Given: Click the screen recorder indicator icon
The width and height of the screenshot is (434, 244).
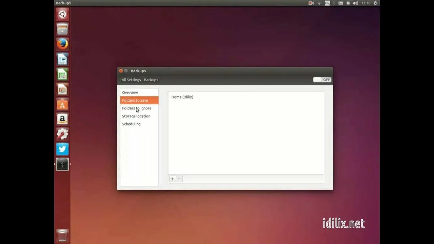Looking at the screenshot, I should [x=311, y=3].
